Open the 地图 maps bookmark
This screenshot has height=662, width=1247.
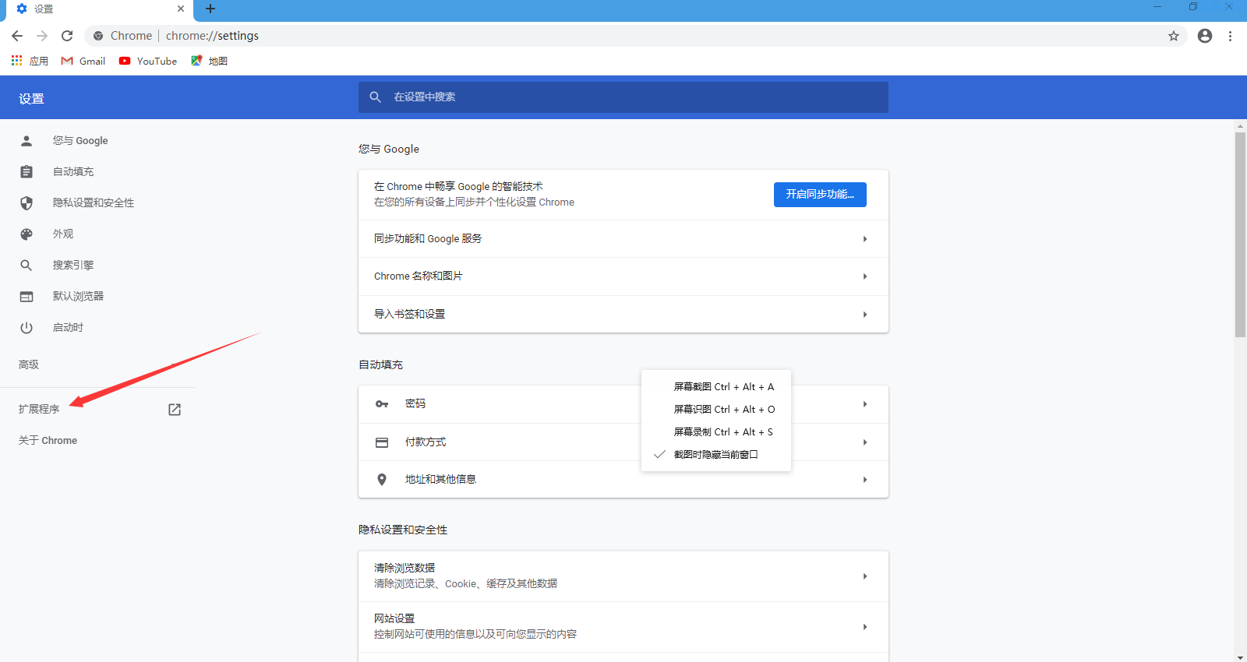[209, 61]
